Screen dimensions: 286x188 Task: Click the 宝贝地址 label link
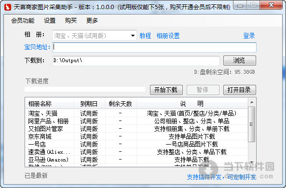(37, 47)
